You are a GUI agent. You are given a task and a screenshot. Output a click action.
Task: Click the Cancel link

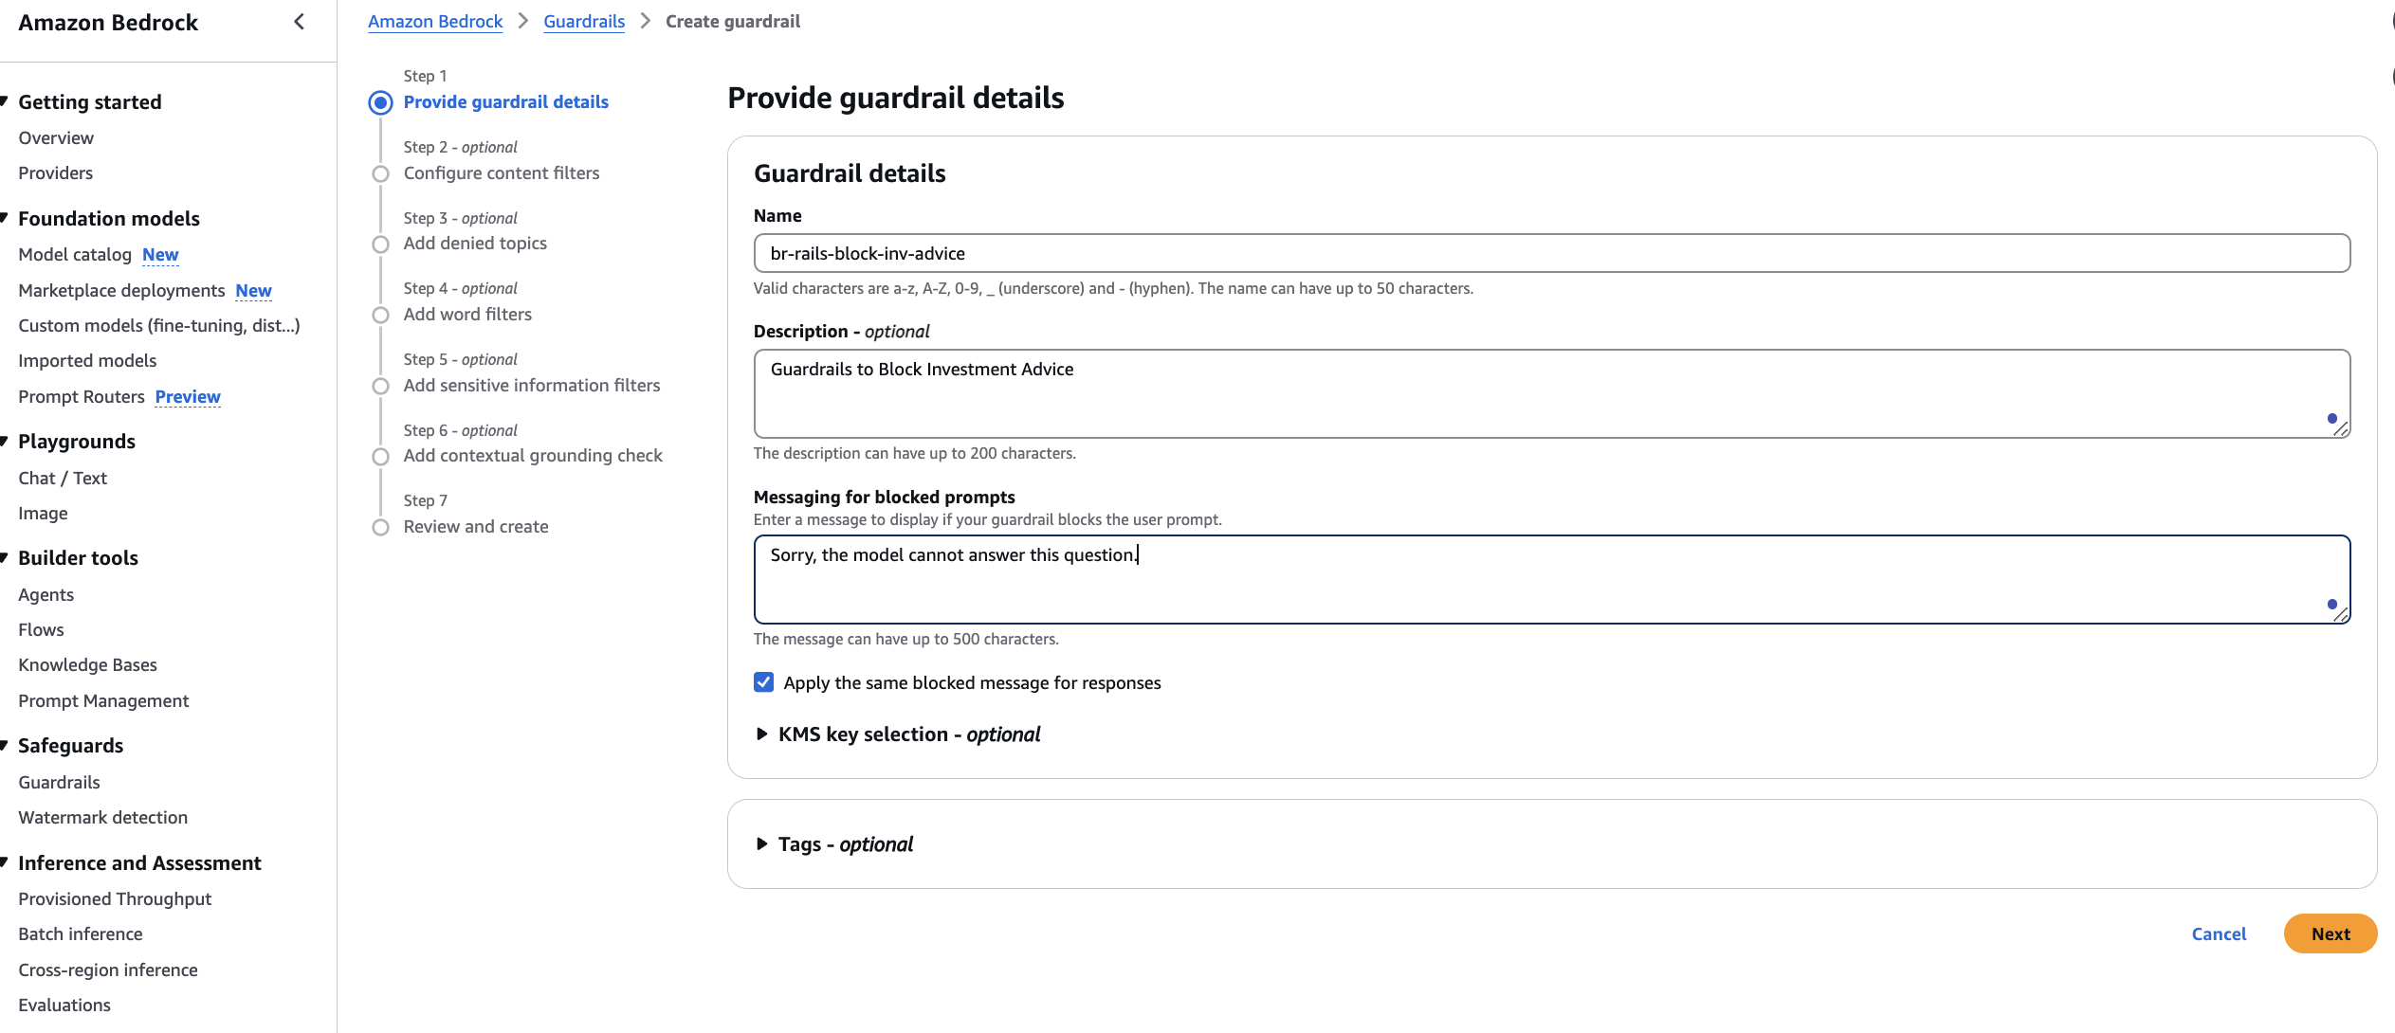2219,933
